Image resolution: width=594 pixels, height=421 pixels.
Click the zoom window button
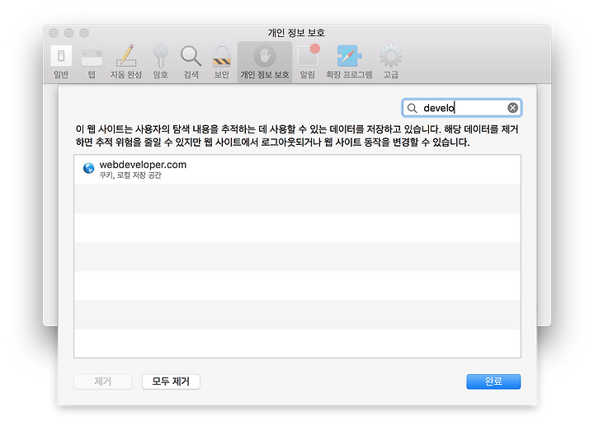point(84,33)
